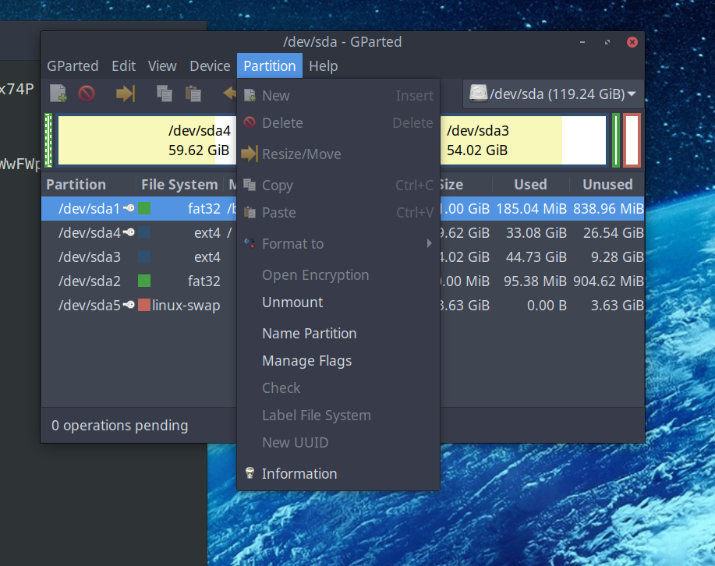Viewport: 715px width, 566px height.
Task: Expand the Format to submenu arrow
Action: (429, 243)
